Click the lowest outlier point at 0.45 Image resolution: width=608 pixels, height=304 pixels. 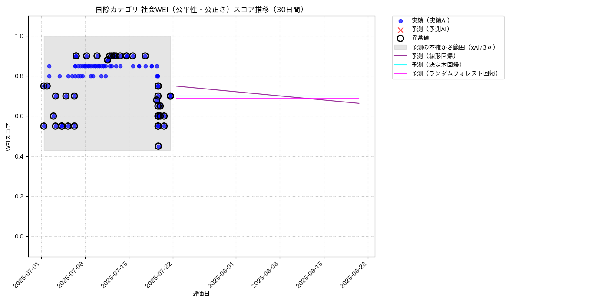click(x=158, y=146)
